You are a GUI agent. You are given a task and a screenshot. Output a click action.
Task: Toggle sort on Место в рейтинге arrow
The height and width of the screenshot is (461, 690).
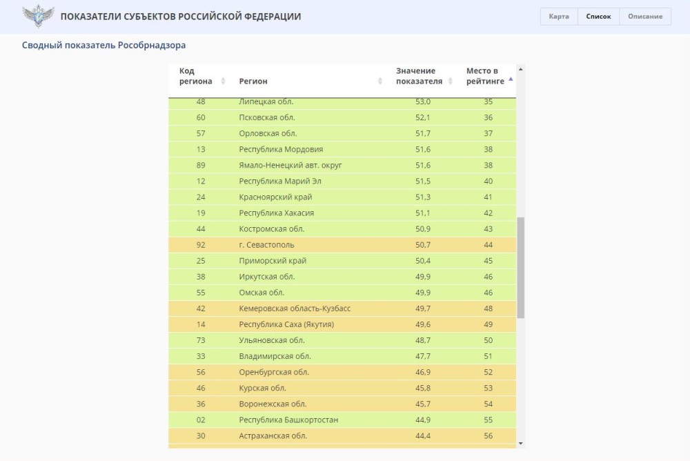point(511,79)
